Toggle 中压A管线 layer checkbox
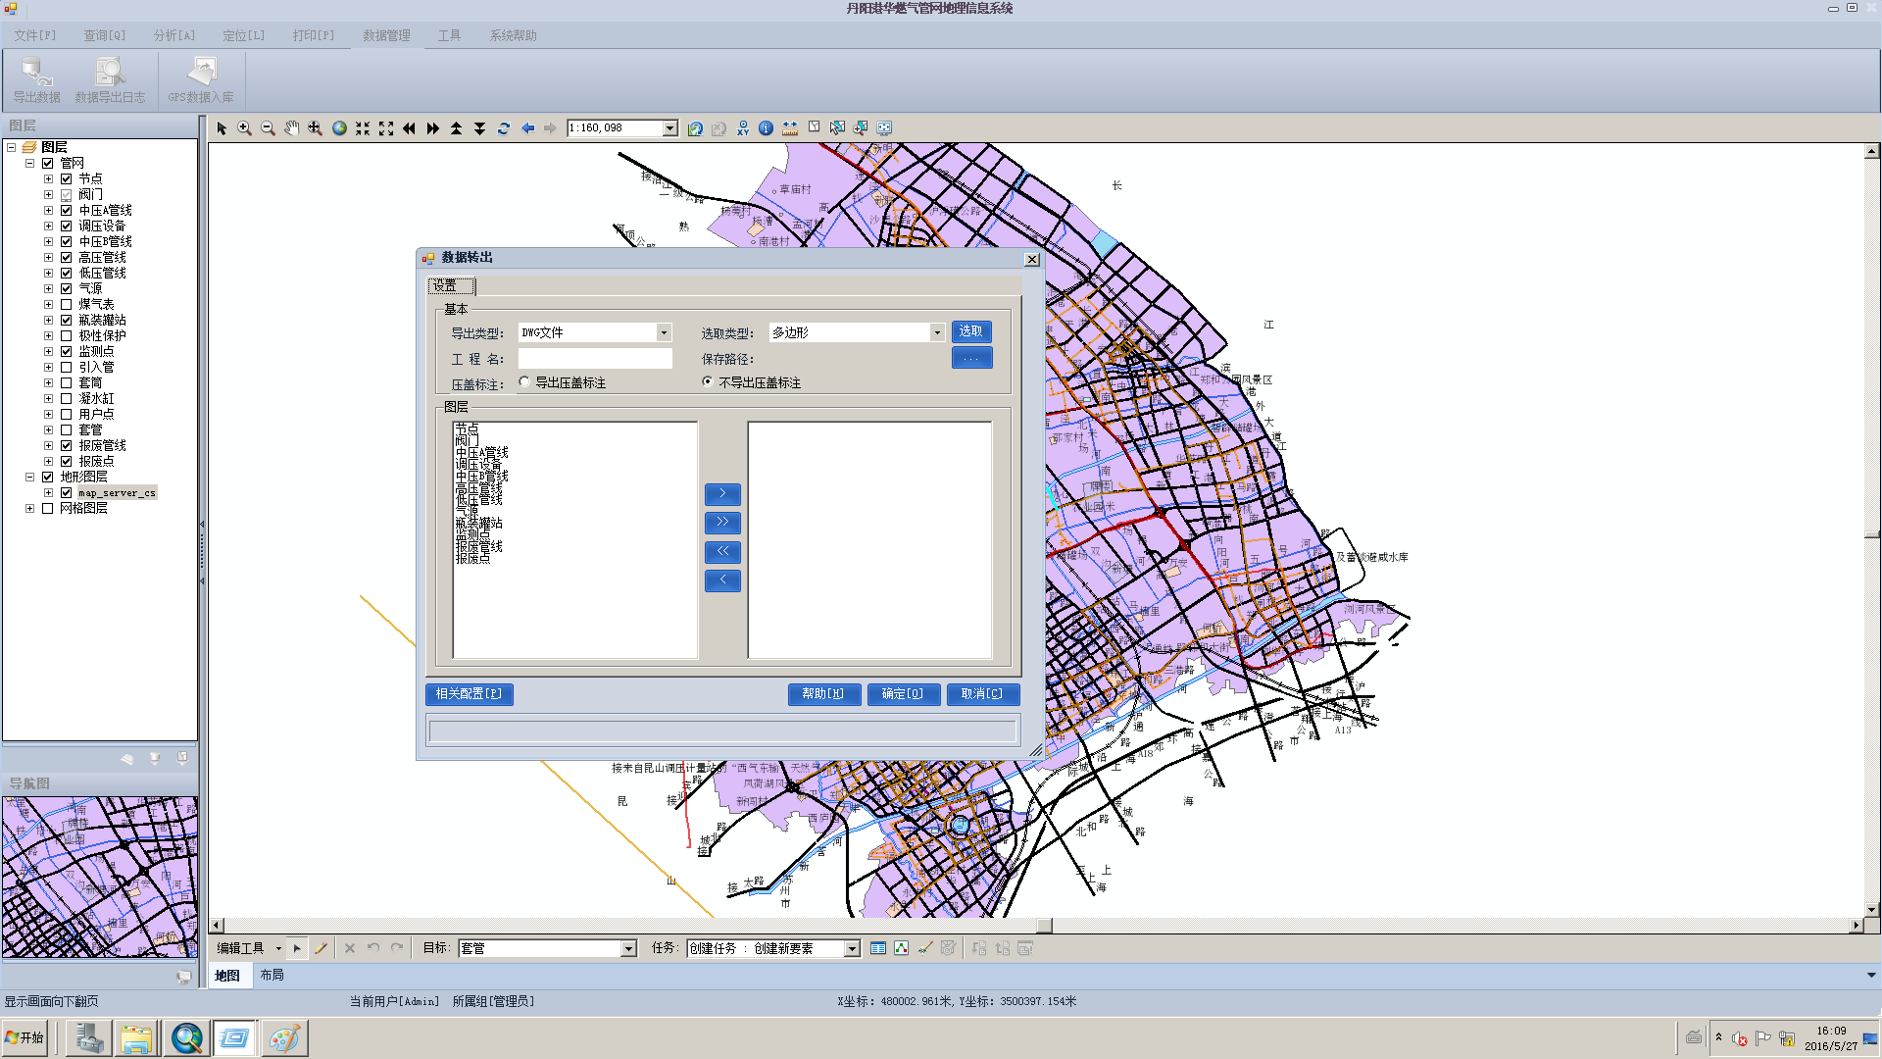1882x1059 pixels. point(67,210)
